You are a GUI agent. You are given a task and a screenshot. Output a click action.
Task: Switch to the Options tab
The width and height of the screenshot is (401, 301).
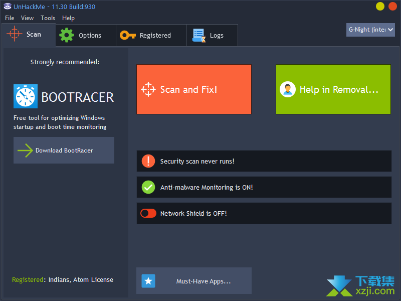(86, 35)
